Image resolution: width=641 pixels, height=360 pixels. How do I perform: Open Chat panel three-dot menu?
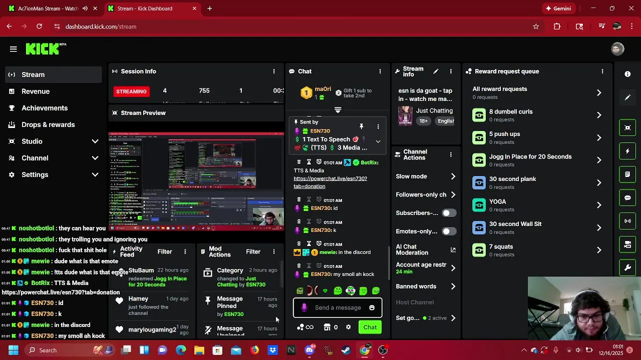click(380, 71)
